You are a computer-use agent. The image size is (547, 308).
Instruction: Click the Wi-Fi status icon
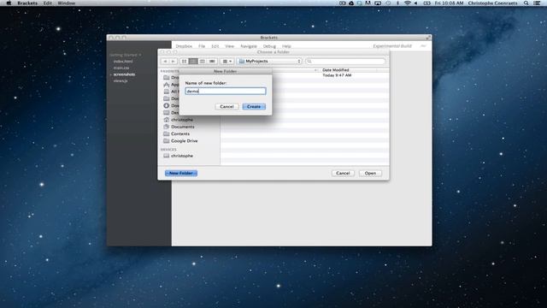[407, 3]
